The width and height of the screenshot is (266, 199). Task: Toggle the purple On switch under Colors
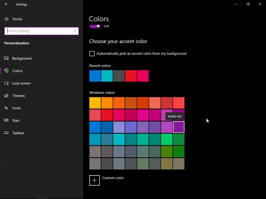95,26
